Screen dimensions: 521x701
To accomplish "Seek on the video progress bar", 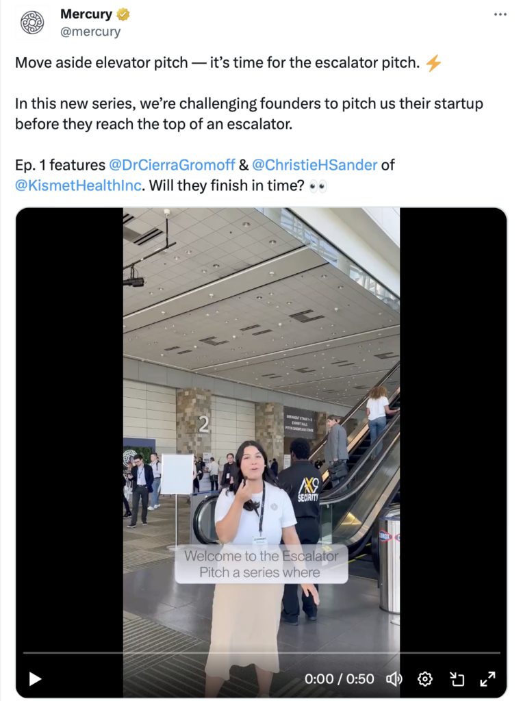I will (260, 653).
